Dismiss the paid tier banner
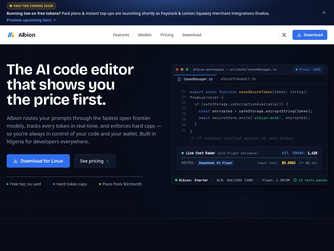 click(x=324, y=13)
